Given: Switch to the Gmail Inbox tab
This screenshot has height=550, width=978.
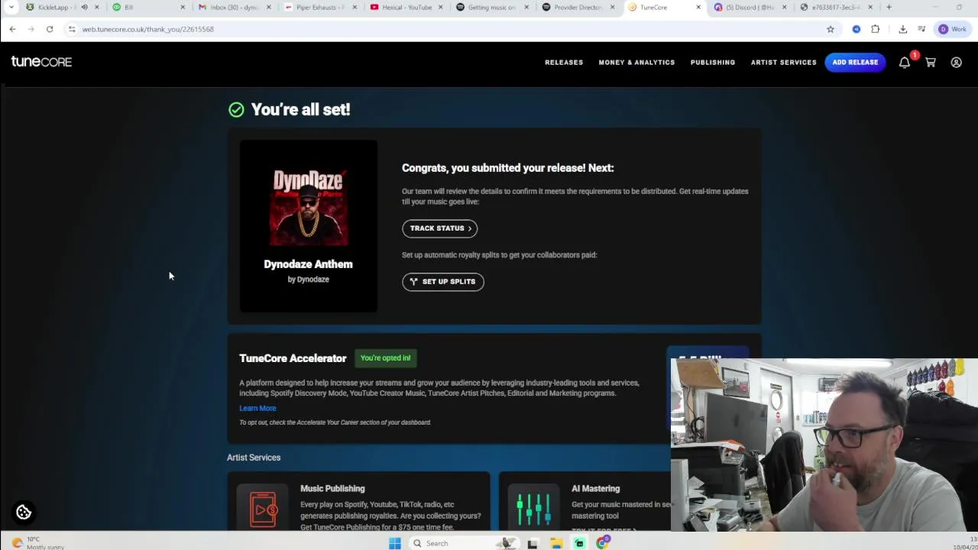Looking at the screenshot, I should pyautogui.click(x=233, y=7).
